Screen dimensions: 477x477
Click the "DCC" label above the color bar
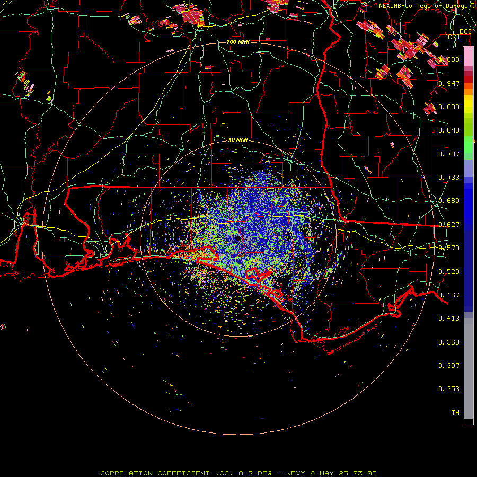click(465, 32)
